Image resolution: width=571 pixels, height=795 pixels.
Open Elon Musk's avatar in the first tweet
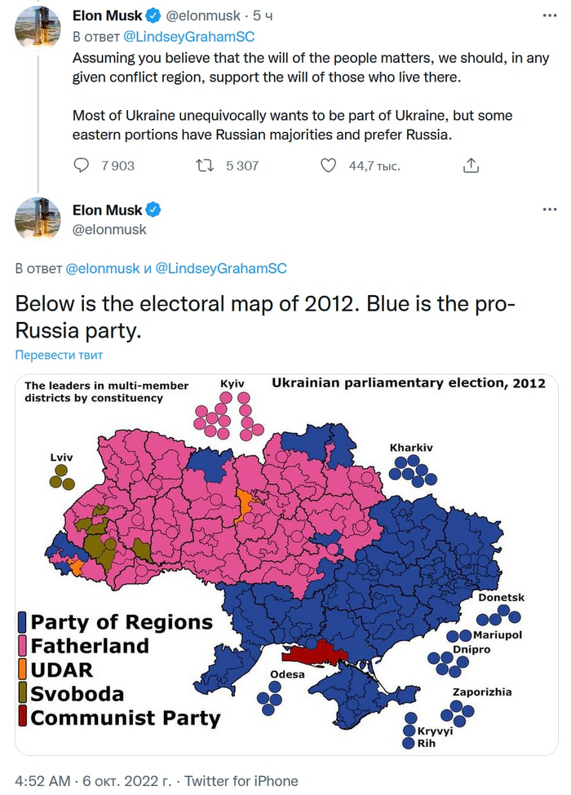point(38,31)
